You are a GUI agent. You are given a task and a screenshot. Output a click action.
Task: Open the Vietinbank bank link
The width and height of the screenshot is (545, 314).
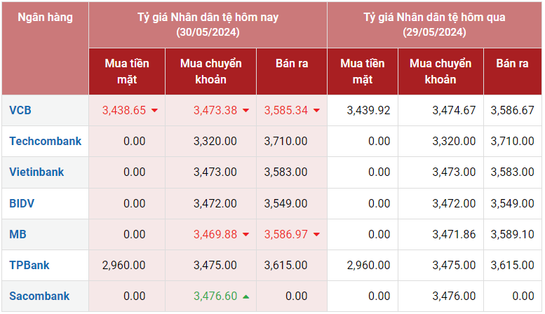tap(36, 172)
